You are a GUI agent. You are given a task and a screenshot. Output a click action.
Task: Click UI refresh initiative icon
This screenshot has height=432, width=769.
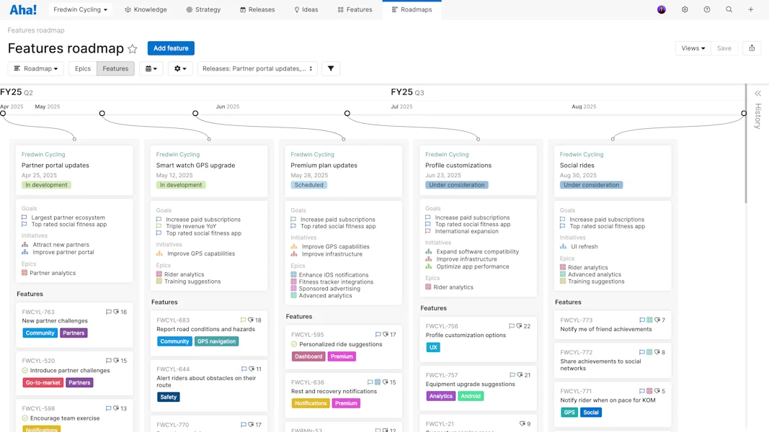coord(563,246)
